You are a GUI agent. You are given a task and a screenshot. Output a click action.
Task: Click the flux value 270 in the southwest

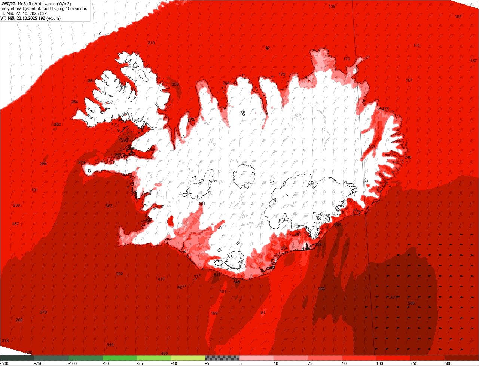tap(43, 312)
